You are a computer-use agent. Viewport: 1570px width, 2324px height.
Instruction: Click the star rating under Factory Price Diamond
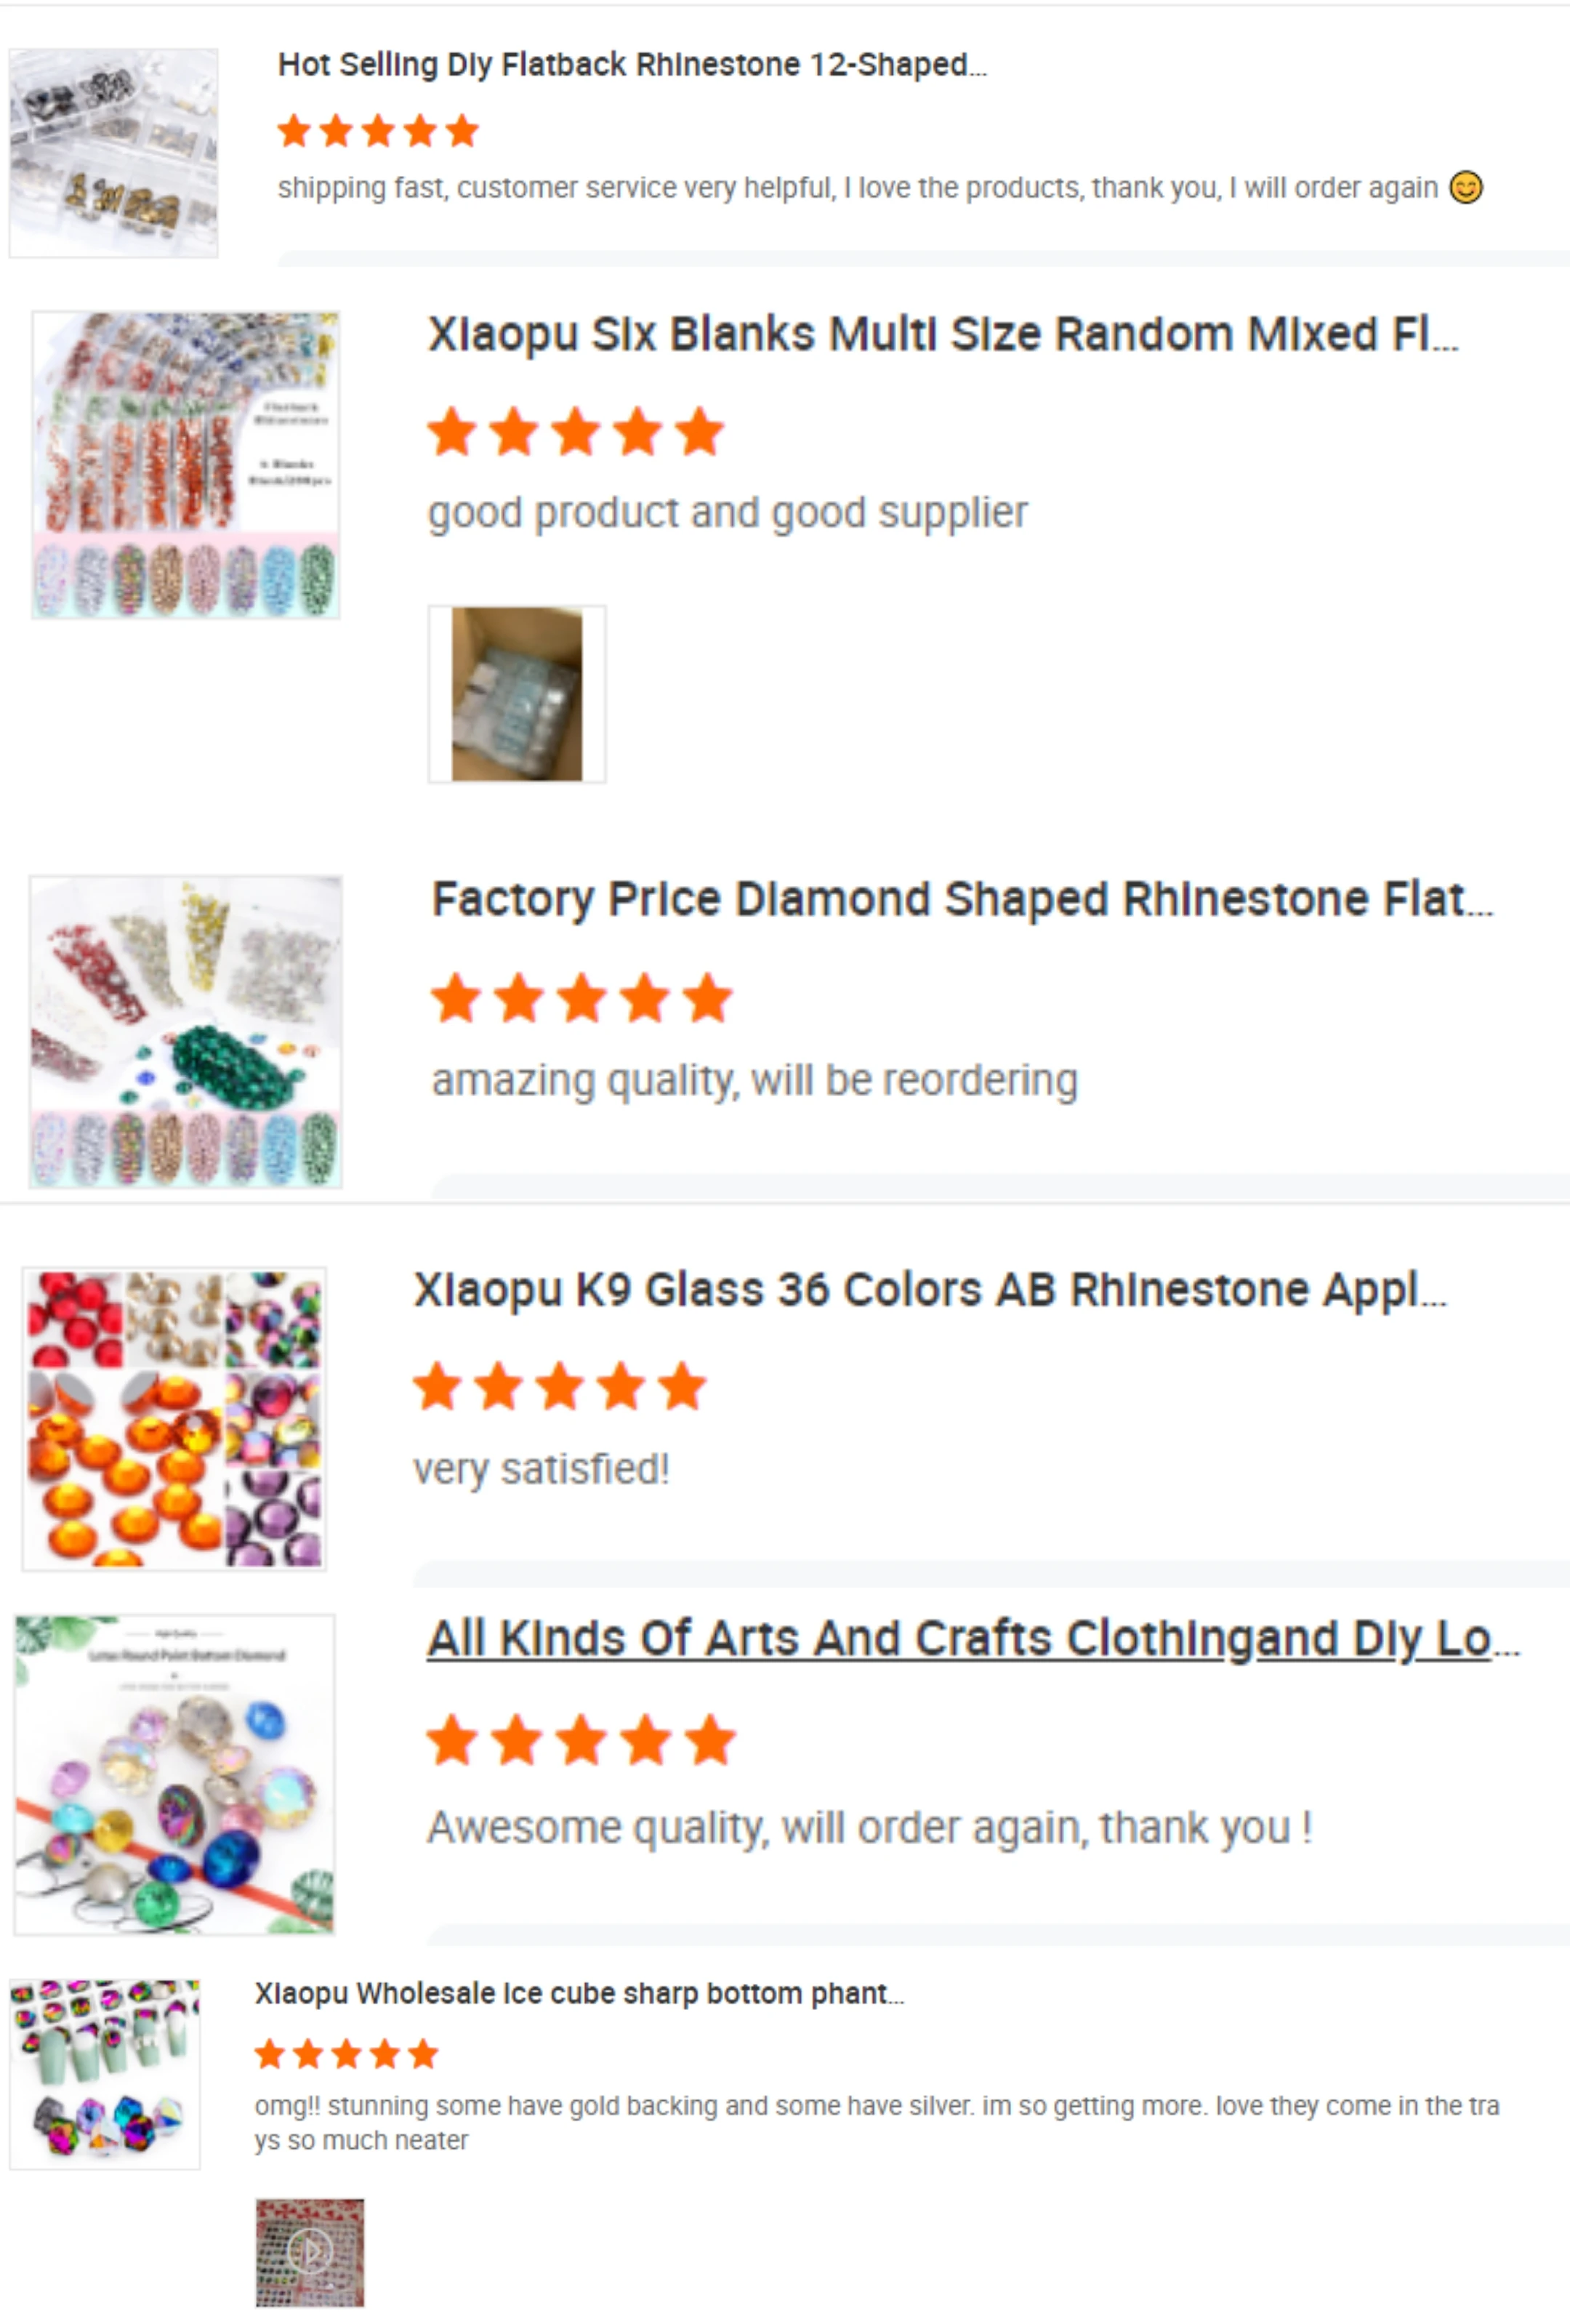[x=582, y=999]
